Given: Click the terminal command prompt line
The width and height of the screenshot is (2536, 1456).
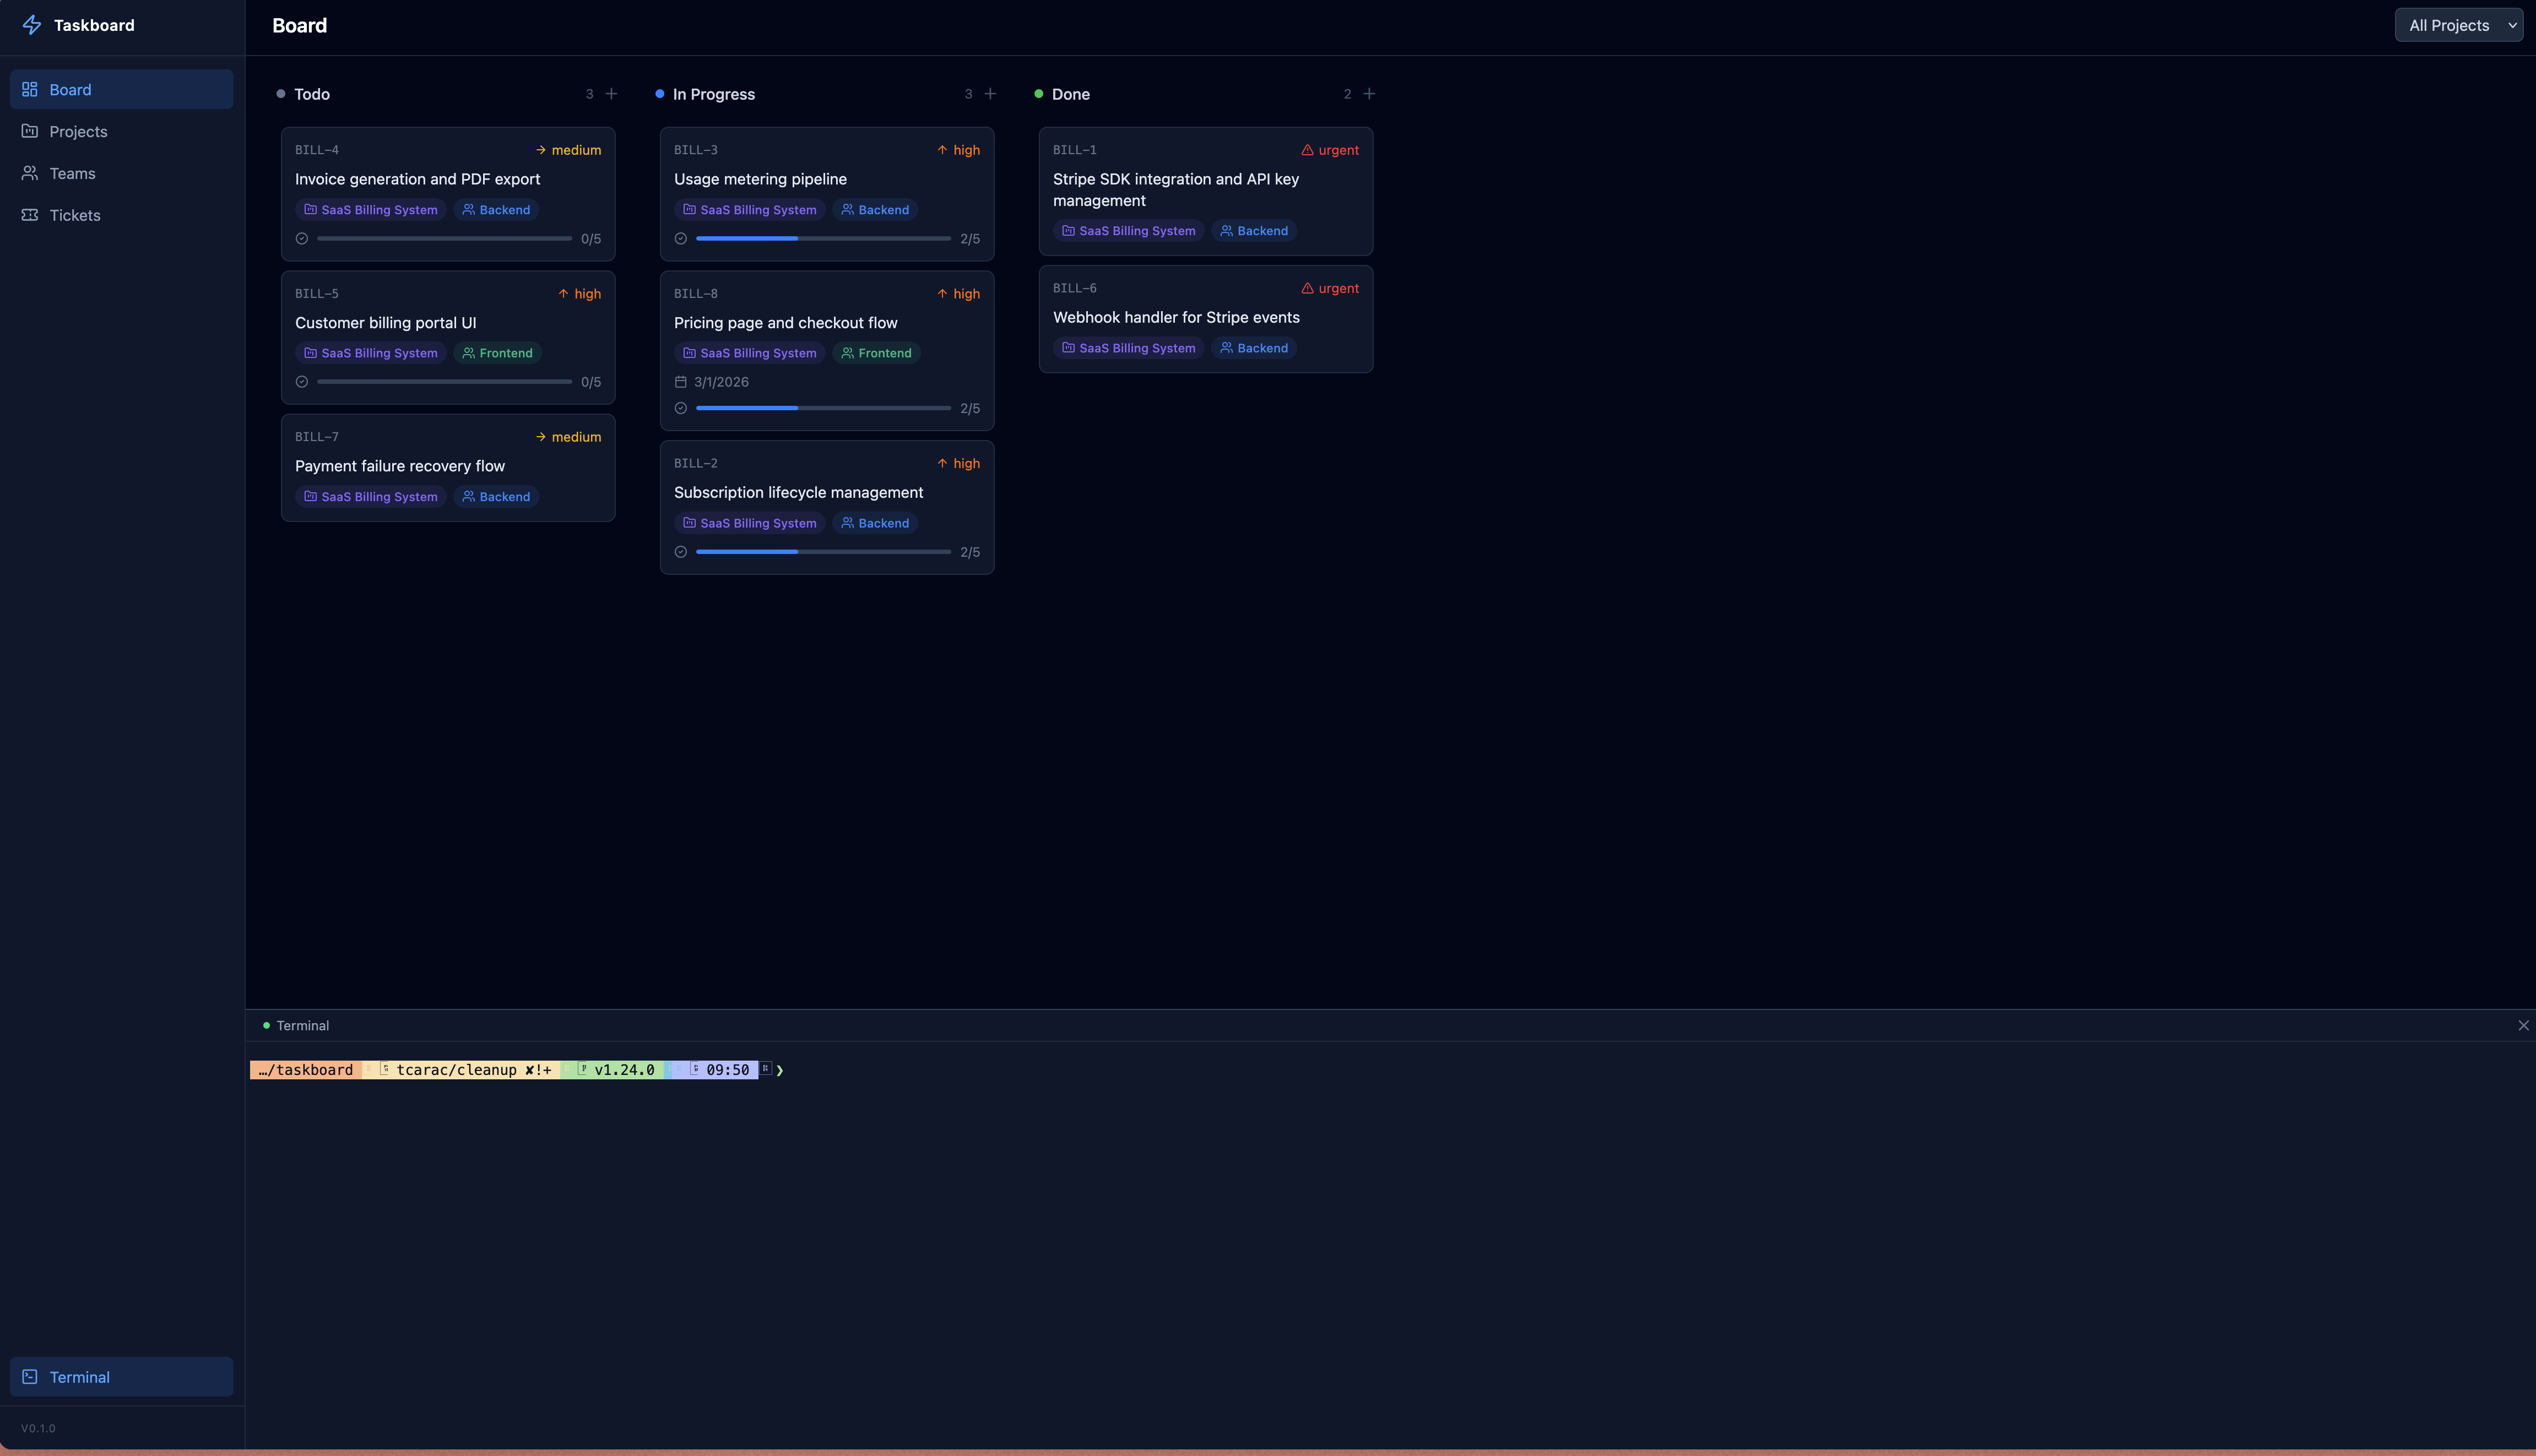Looking at the screenshot, I should pos(510,1069).
